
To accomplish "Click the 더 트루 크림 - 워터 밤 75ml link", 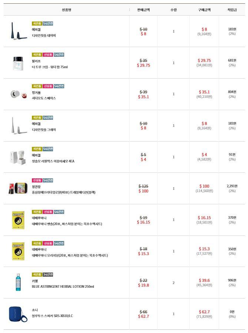I will pyautogui.click(x=50, y=67).
